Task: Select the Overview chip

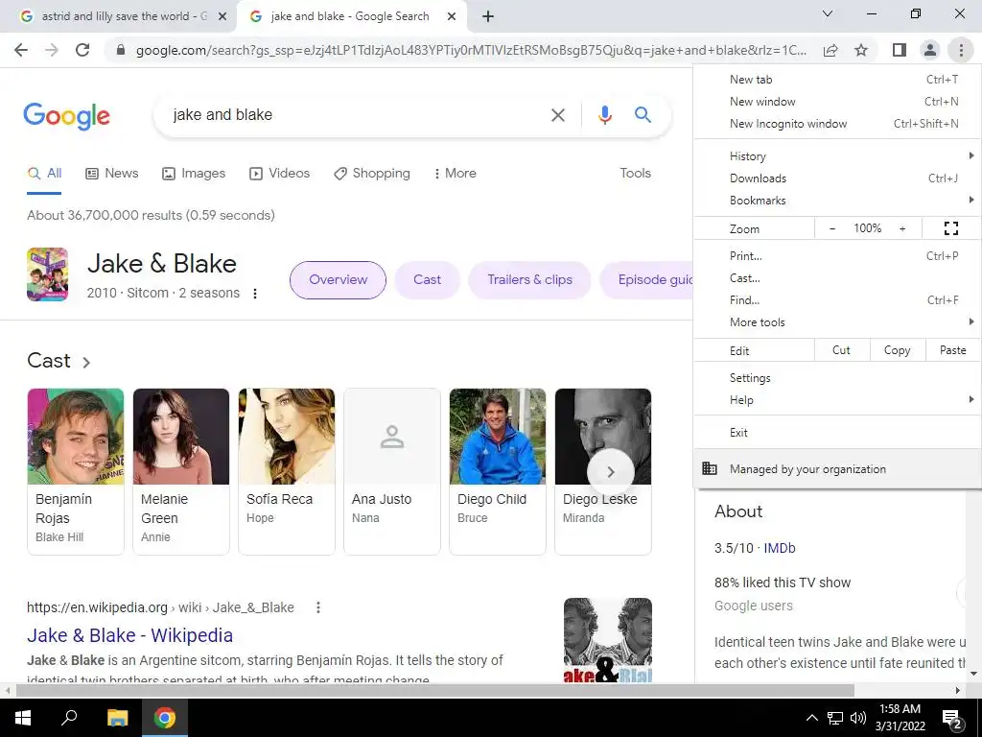Action: (338, 280)
